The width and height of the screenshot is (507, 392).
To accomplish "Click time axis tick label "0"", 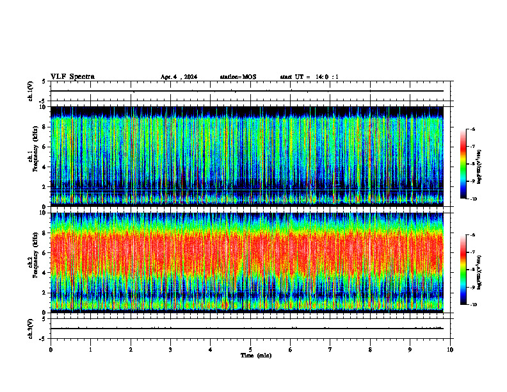I will (51, 350).
